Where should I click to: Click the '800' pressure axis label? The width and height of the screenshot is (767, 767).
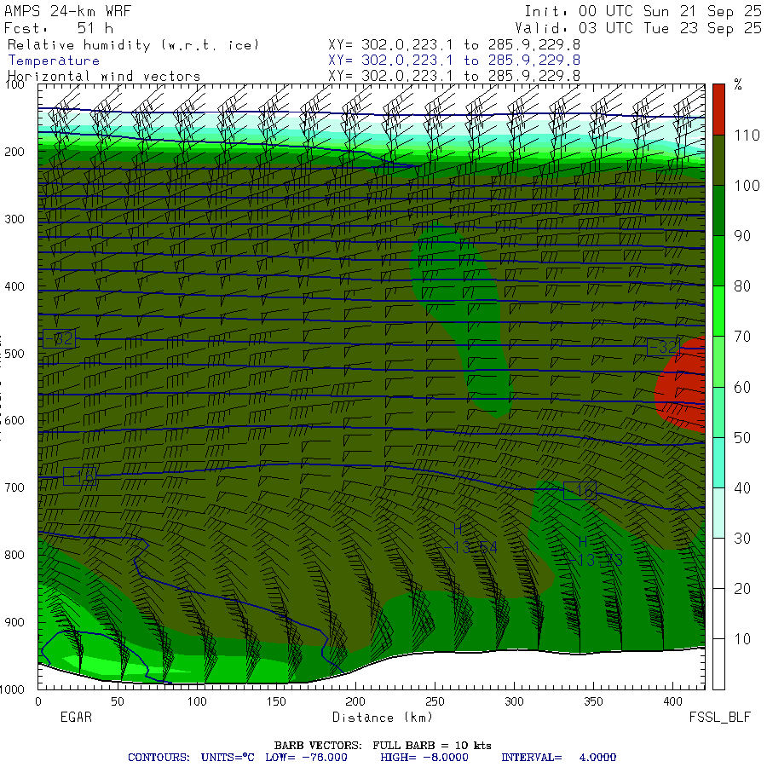click(14, 555)
